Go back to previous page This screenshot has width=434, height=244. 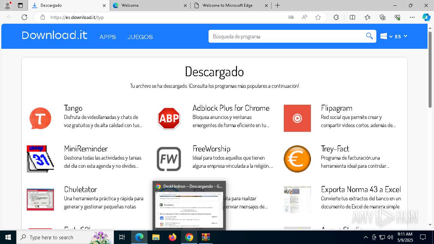tap(9, 17)
